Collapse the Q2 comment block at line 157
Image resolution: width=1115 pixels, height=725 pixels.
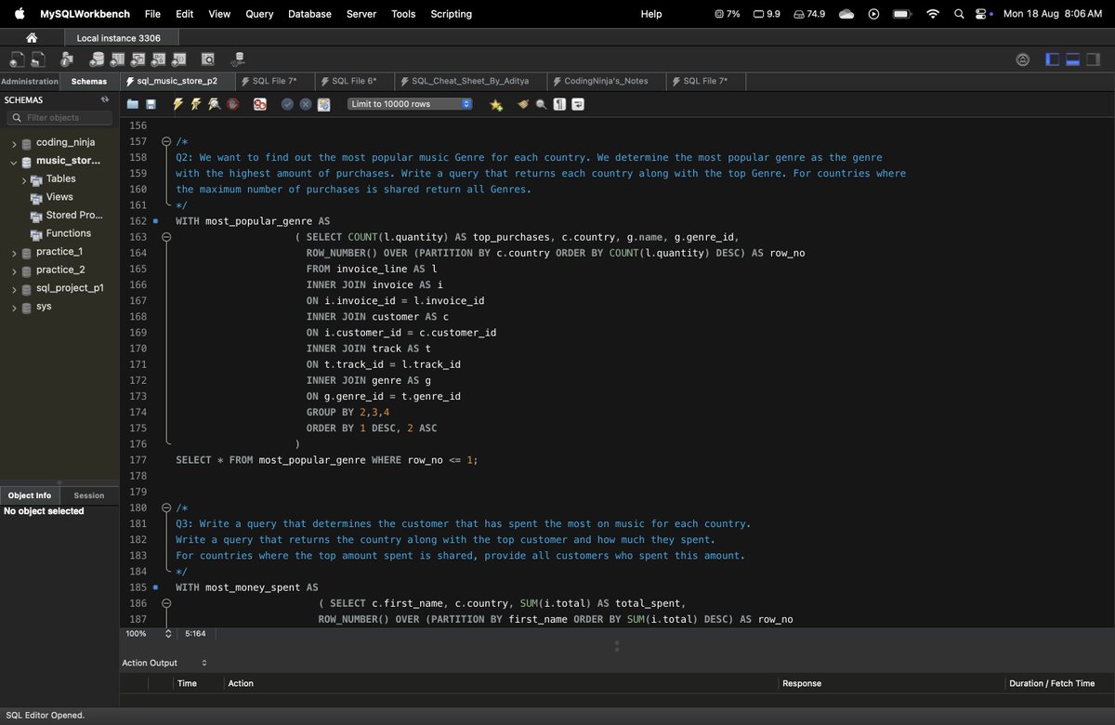(166, 141)
